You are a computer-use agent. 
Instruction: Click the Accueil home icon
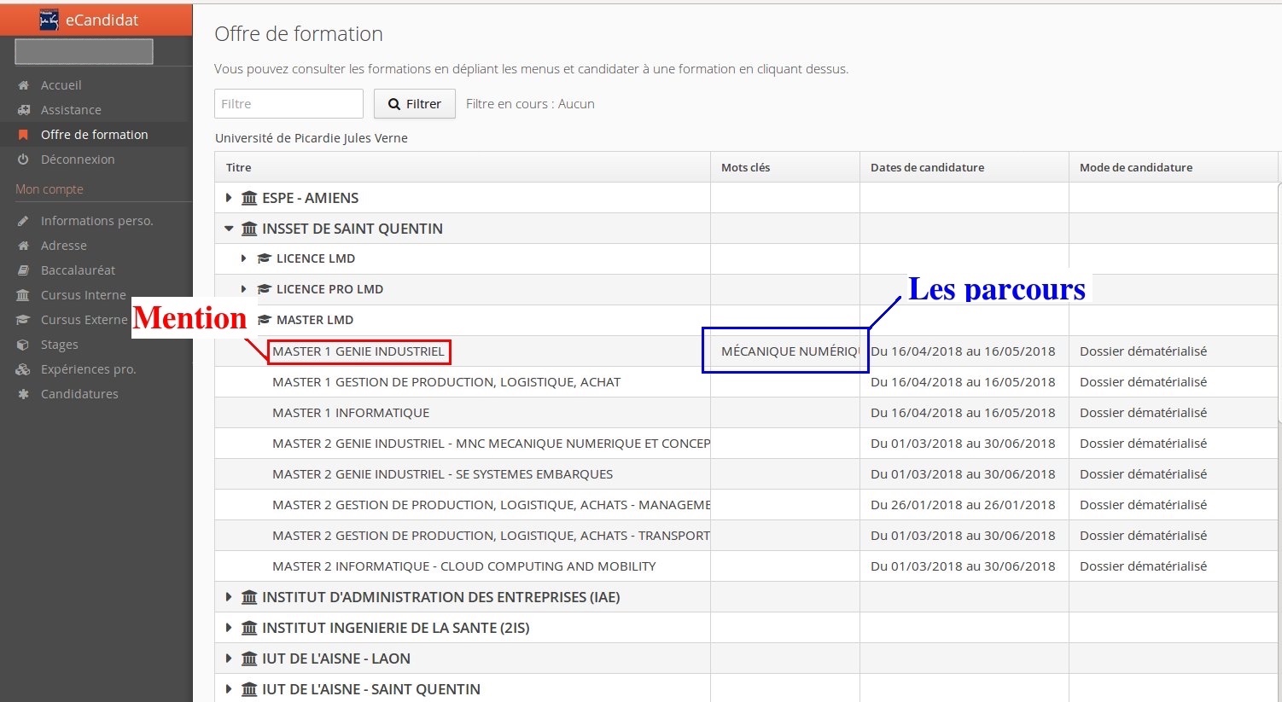point(24,85)
